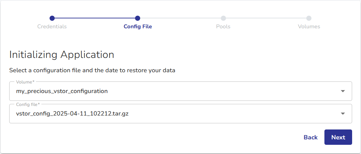Click the progress line between Config File and Pools
Image resolution: width=361 pixels, height=154 pixels.
click(x=180, y=18)
